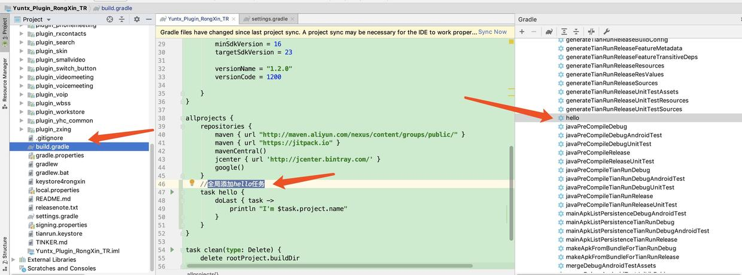Viewport: 742px width, 275px height.
Task: Switch to settings.gradle editor tab
Action: pos(270,19)
